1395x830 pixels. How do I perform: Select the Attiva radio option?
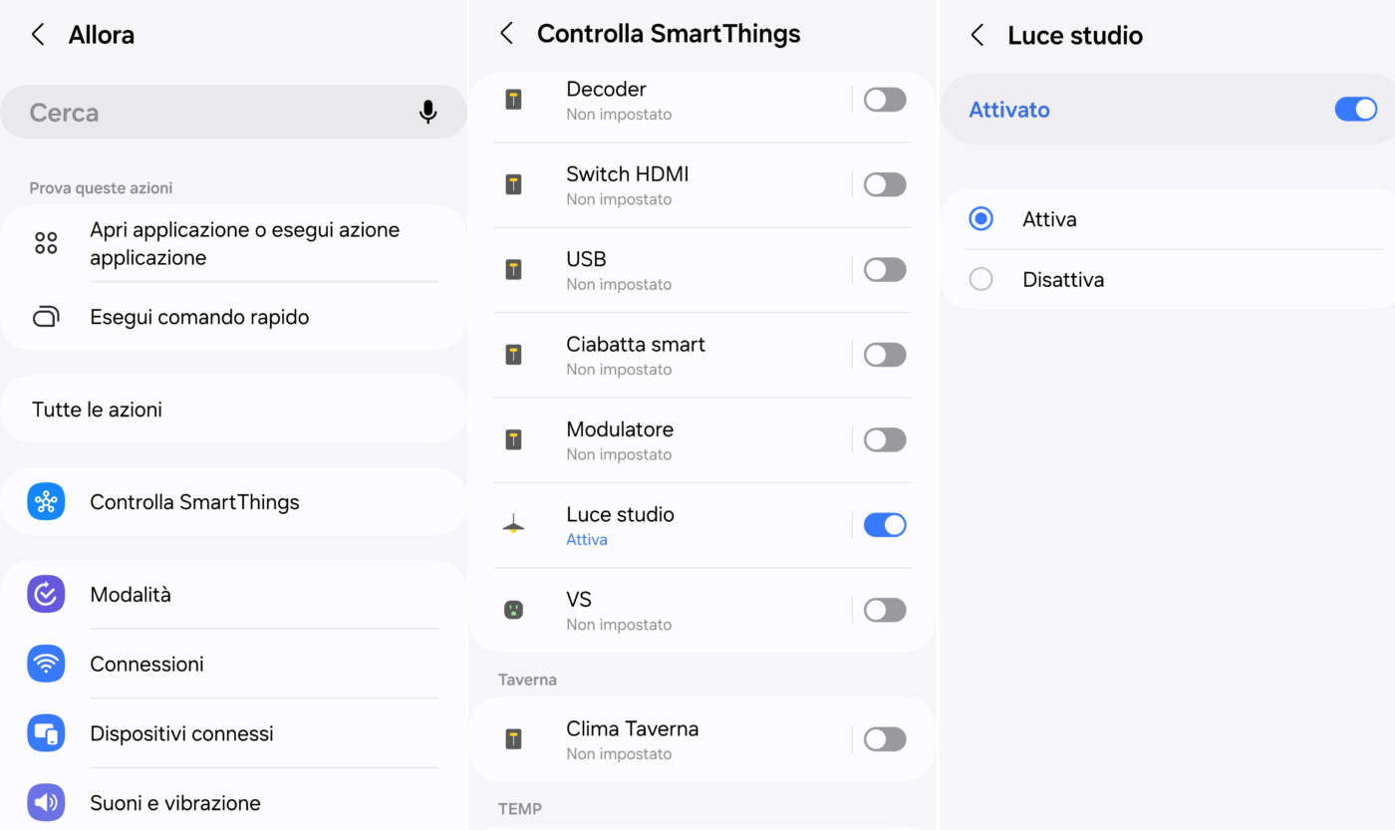coord(981,219)
